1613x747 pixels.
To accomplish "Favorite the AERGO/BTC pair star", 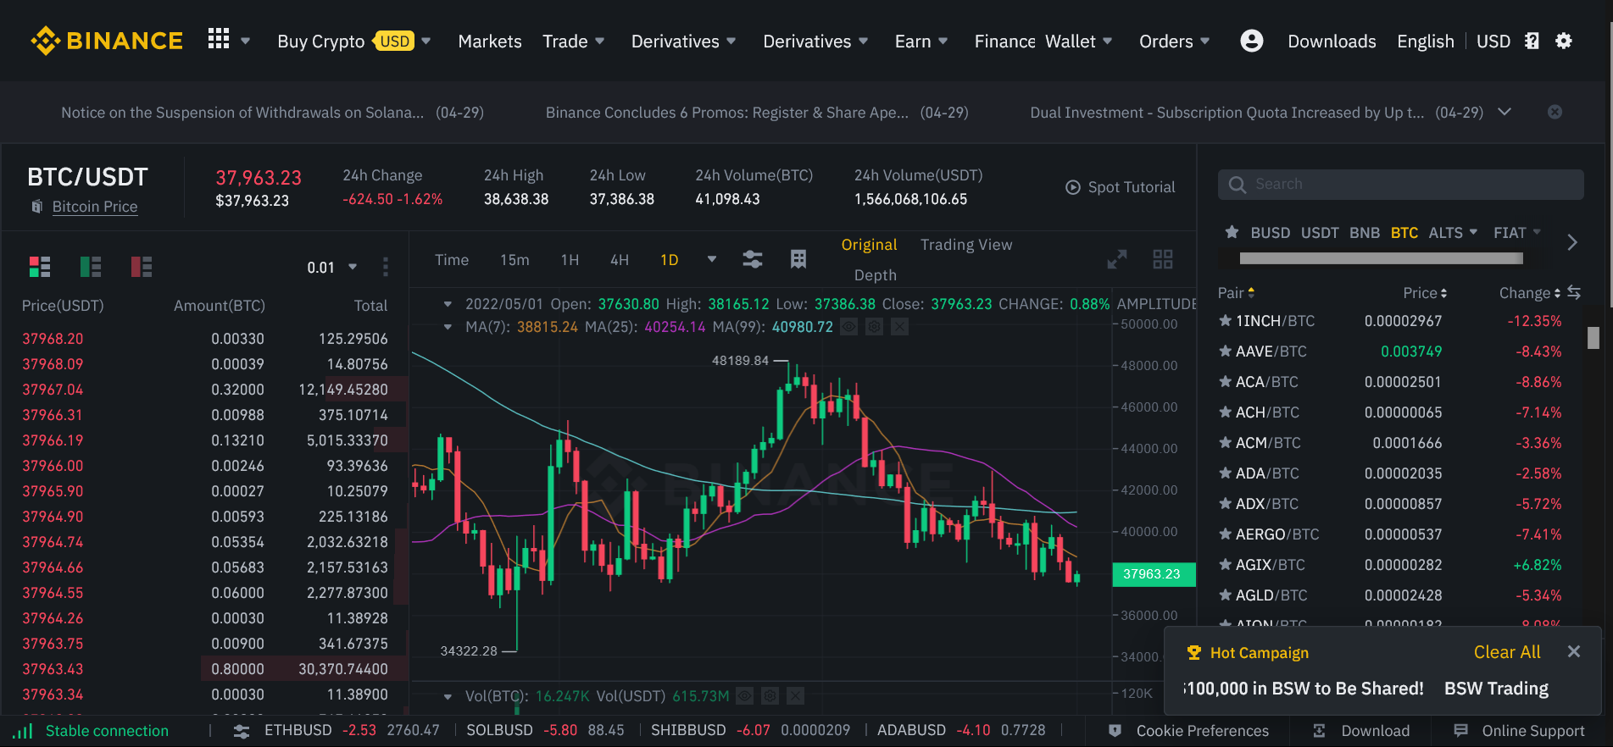I will [1225, 534].
